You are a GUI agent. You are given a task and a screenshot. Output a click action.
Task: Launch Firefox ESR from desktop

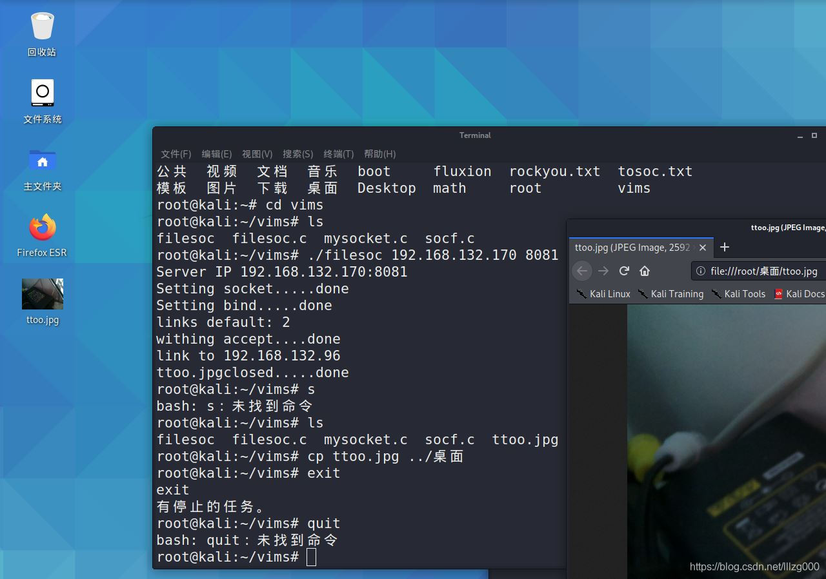click(42, 235)
